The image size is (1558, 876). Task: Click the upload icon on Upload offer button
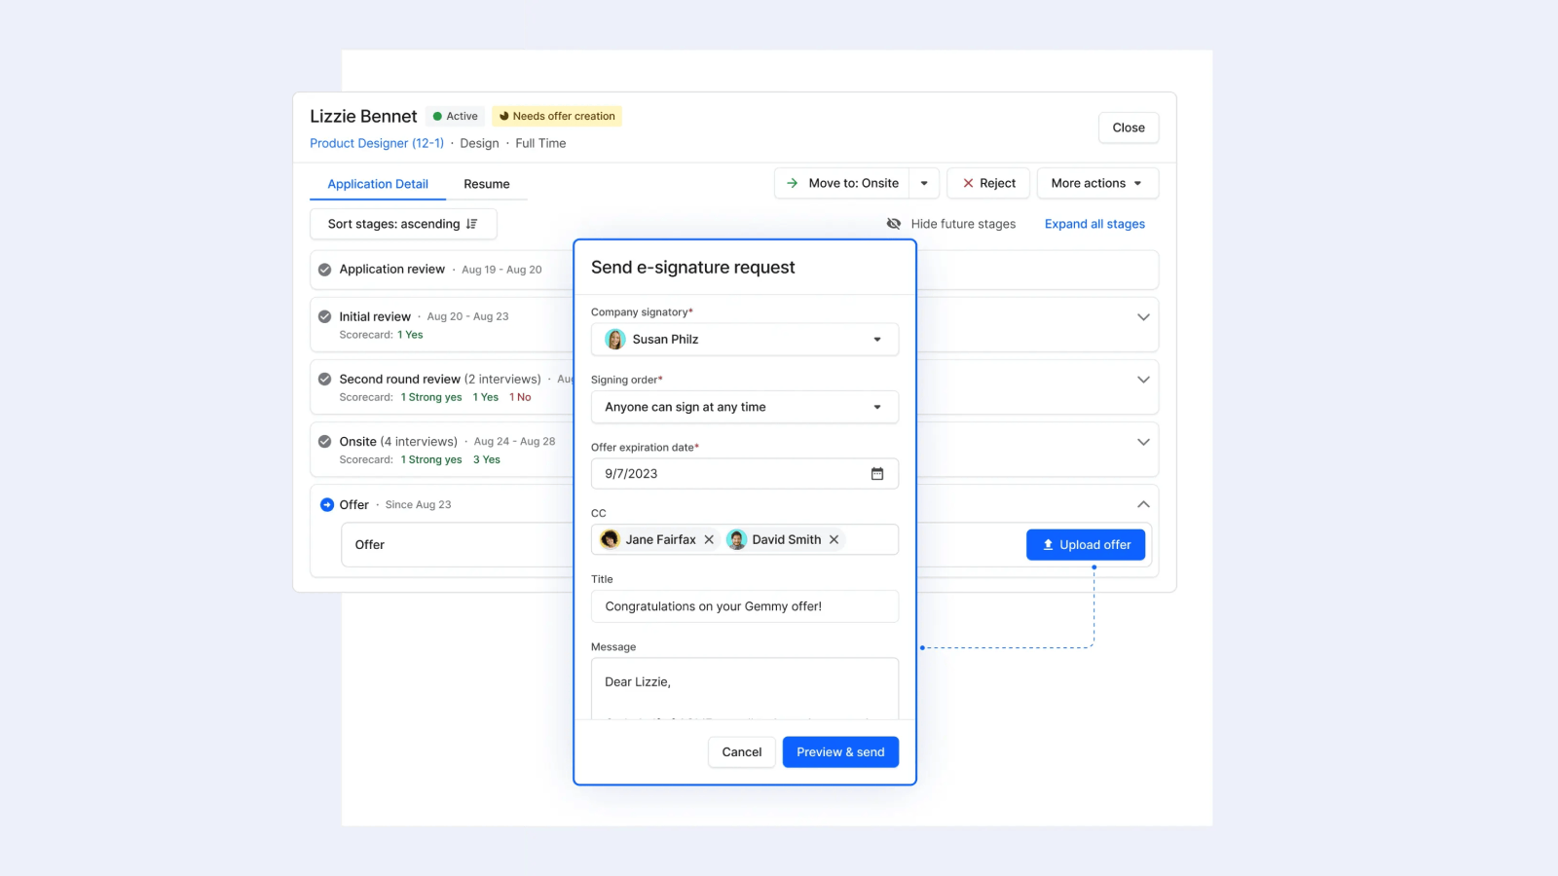(x=1048, y=545)
